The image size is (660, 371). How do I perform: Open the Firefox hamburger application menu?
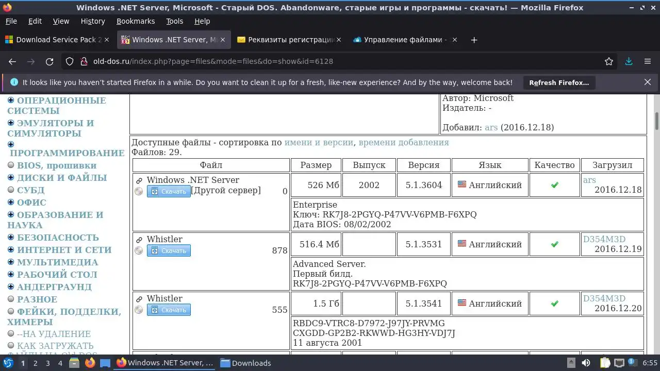click(x=648, y=61)
